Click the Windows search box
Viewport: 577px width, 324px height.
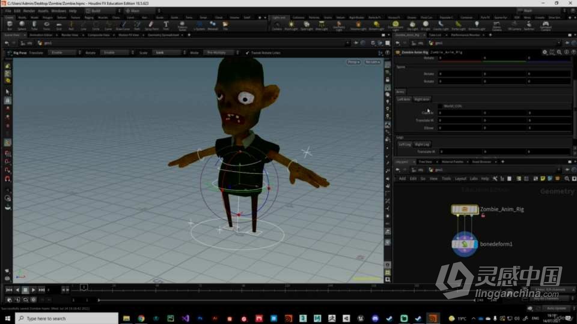(x=67, y=318)
